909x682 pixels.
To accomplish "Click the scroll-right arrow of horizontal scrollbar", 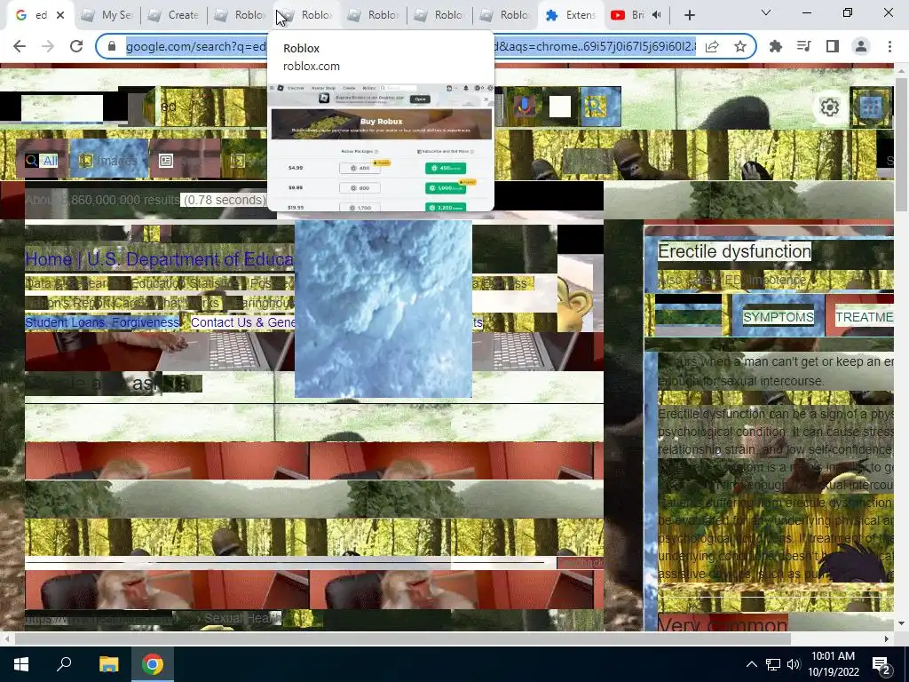I will pos(887,638).
